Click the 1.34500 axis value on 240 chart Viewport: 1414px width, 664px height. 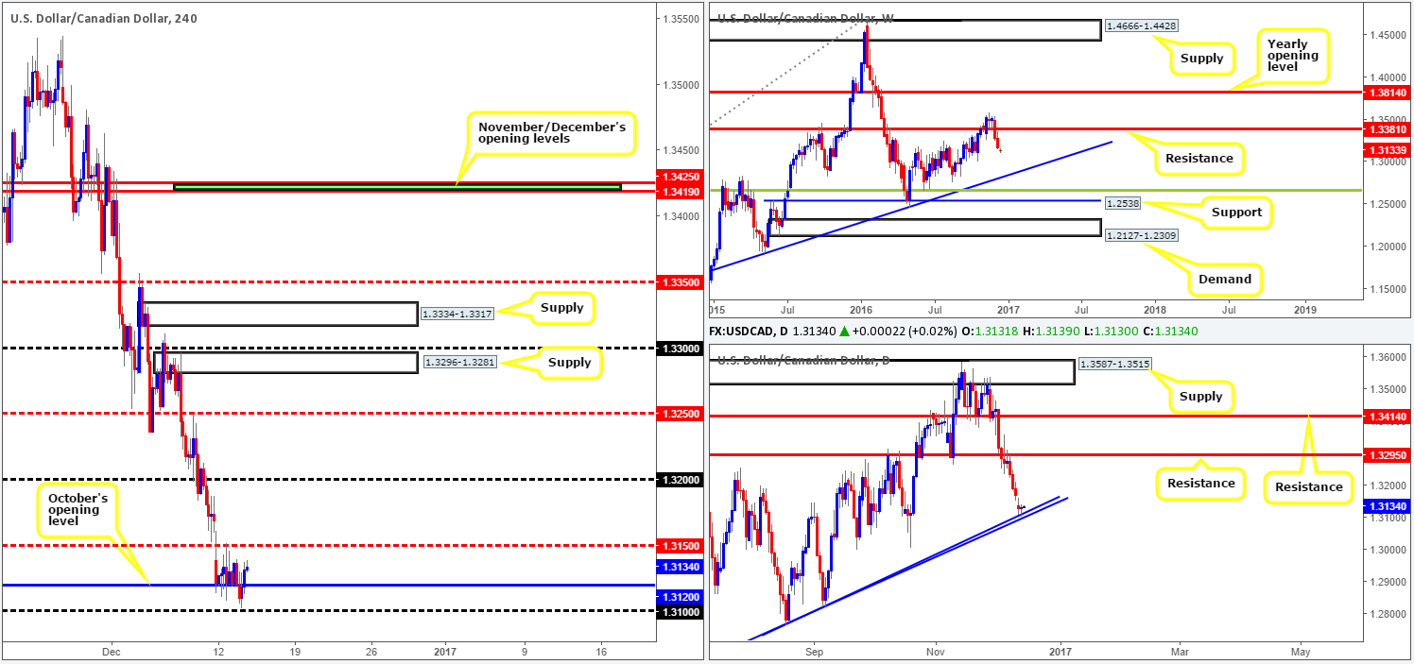679,150
